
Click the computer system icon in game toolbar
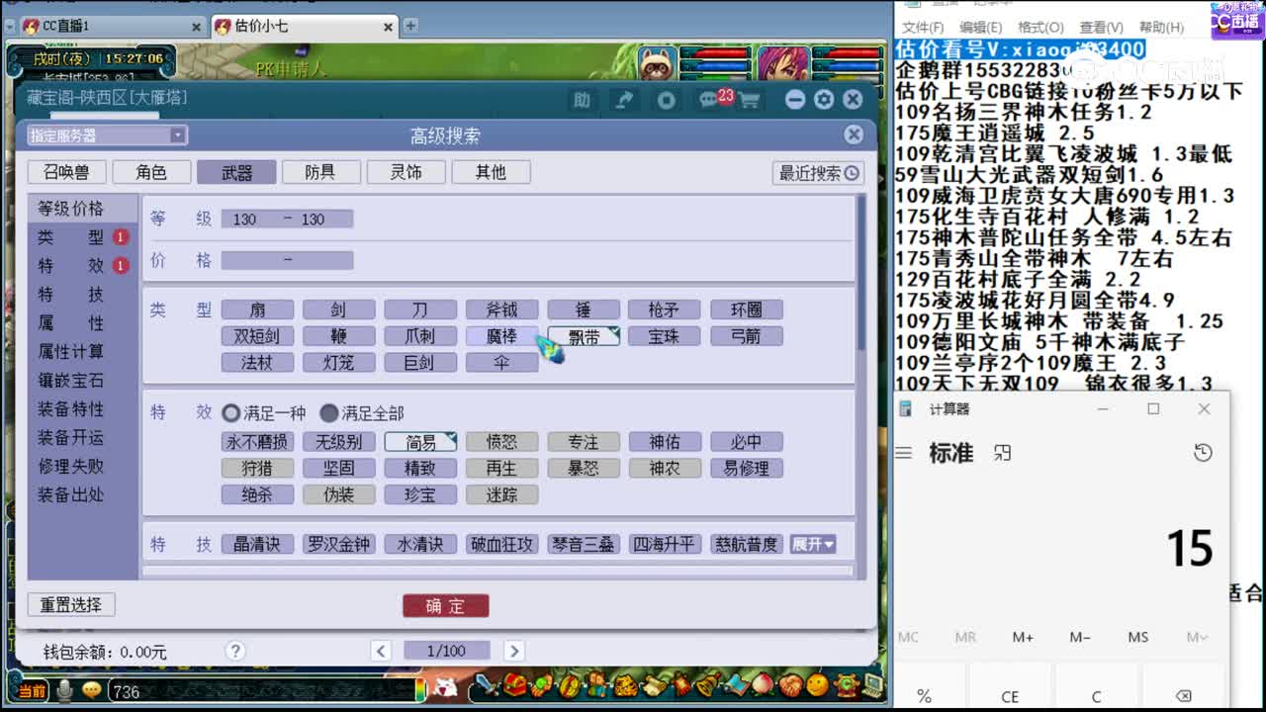(872, 684)
